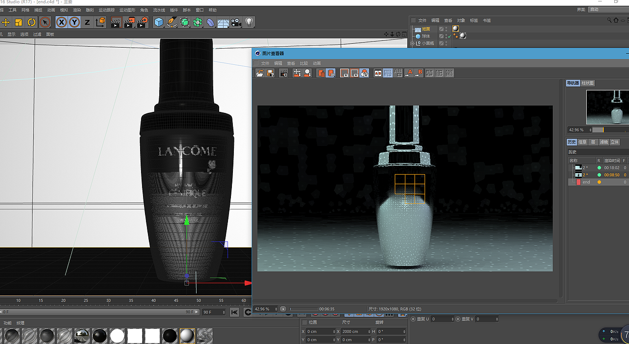629x344 pixels.
Task: Select history entry with time 00:08:50
Action: coord(598,175)
